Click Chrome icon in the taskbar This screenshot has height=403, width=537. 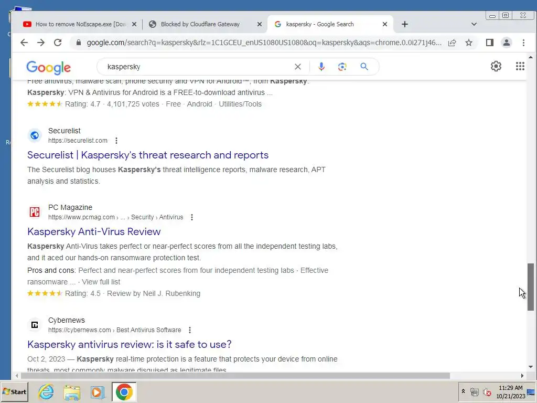pos(124,392)
